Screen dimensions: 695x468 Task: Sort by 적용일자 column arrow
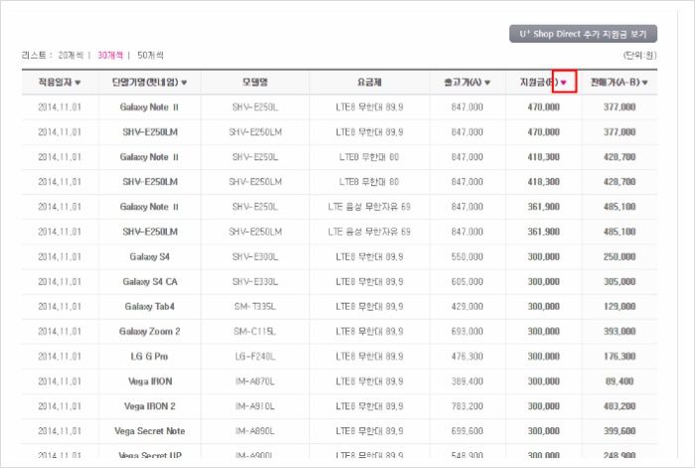click(78, 82)
